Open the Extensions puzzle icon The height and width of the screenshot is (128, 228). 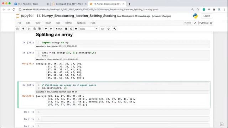pos(214,10)
